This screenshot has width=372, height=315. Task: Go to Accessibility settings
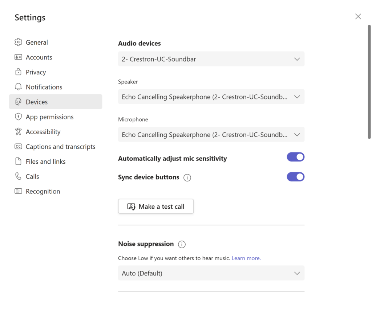pos(56,131)
